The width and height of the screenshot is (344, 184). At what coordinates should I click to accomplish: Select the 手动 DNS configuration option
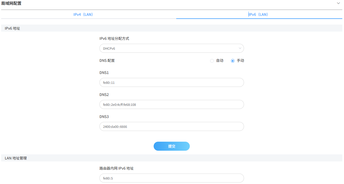232,61
